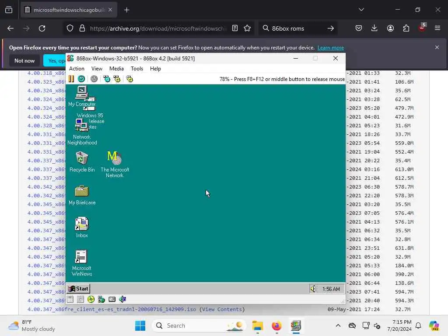
Task: Expand the list all tabs chevron
Action: (x=361, y=10)
